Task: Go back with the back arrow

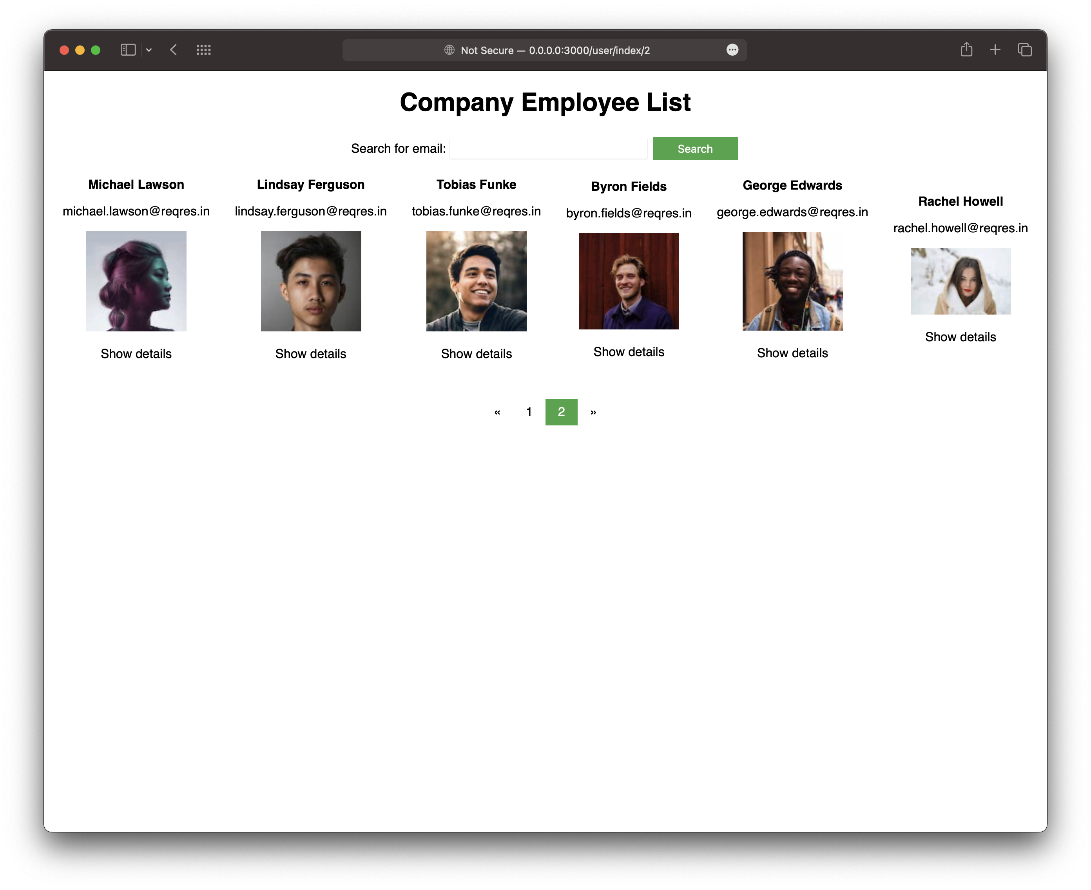Action: coord(174,50)
